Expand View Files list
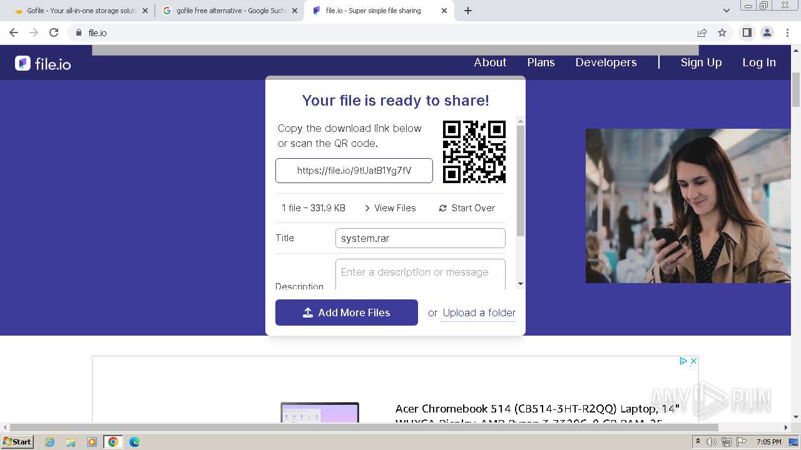This screenshot has width=801, height=450. coord(390,208)
